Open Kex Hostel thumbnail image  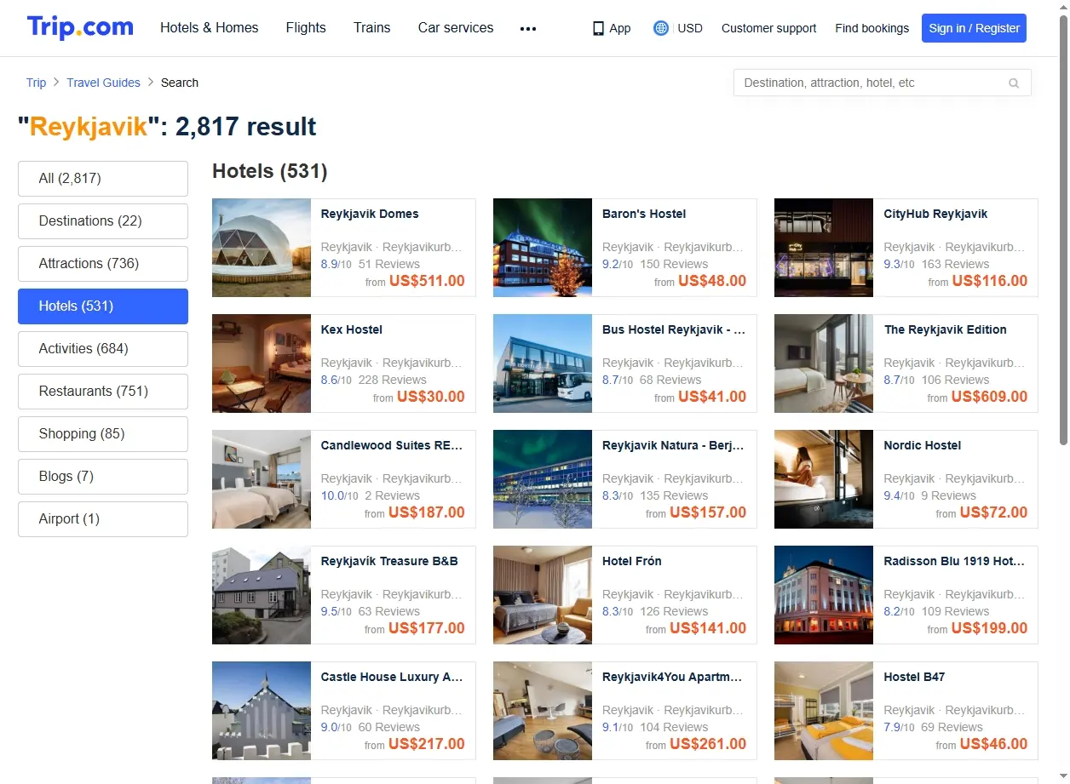pyautogui.click(x=262, y=363)
